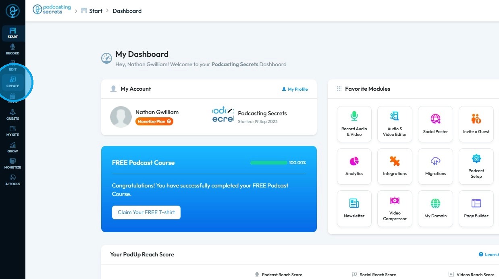Open the Record section in sidebar
Image resolution: width=499 pixels, height=279 pixels.
pyautogui.click(x=12, y=50)
